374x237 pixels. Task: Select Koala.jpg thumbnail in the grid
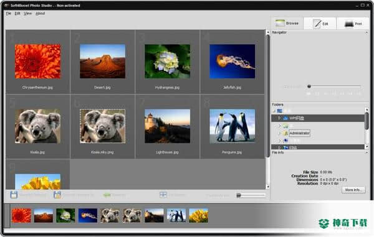pyautogui.click(x=37, y=126)
